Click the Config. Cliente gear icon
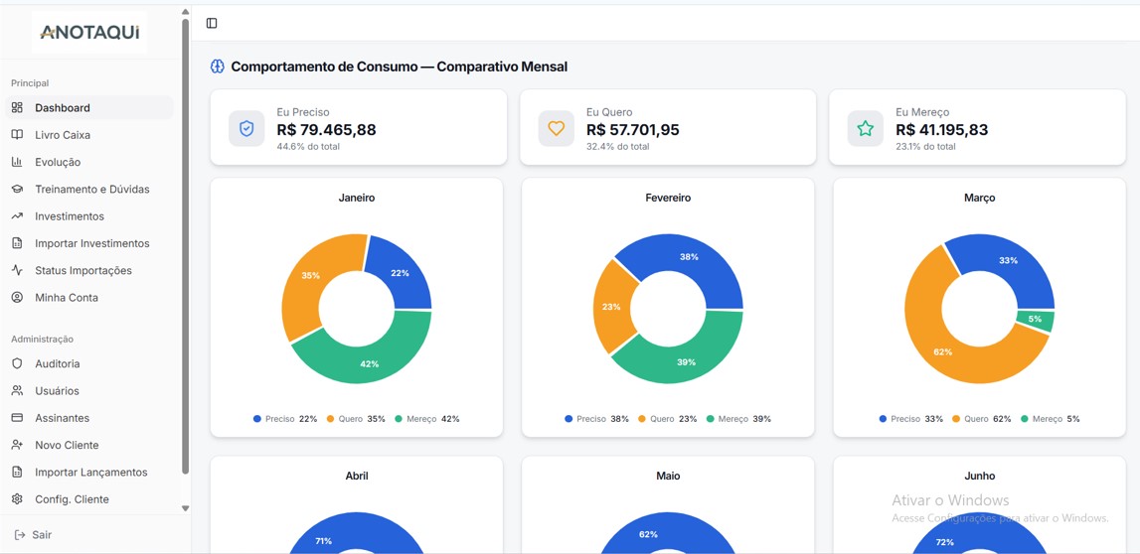The height and width of the screenshot is (554, 1140). [18, 499]
